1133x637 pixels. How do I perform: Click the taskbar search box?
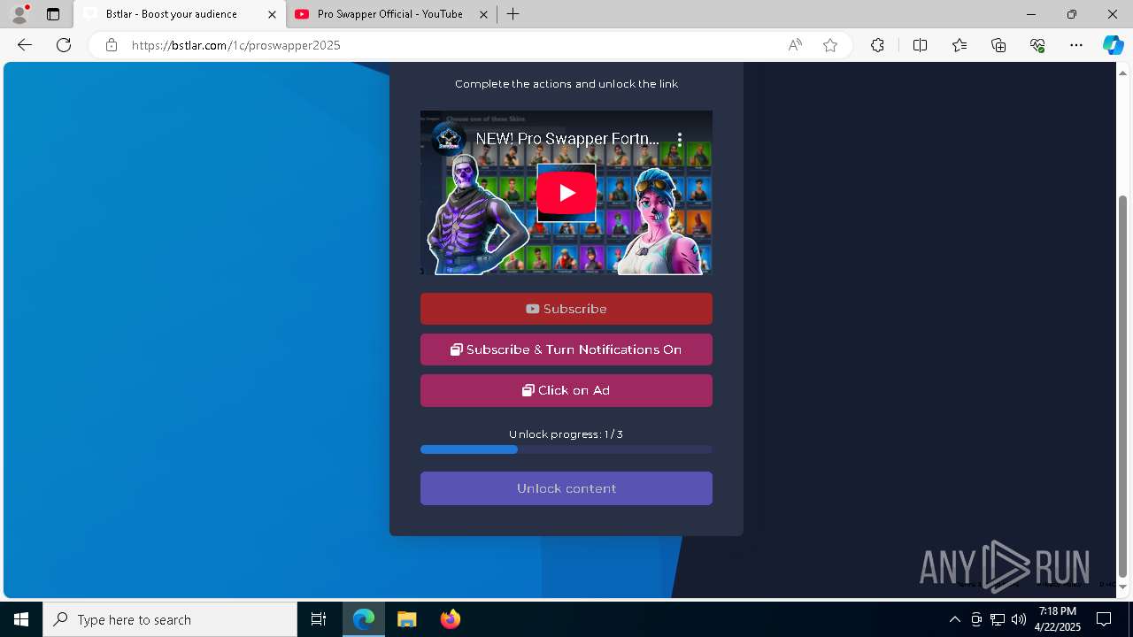point(170,619)
